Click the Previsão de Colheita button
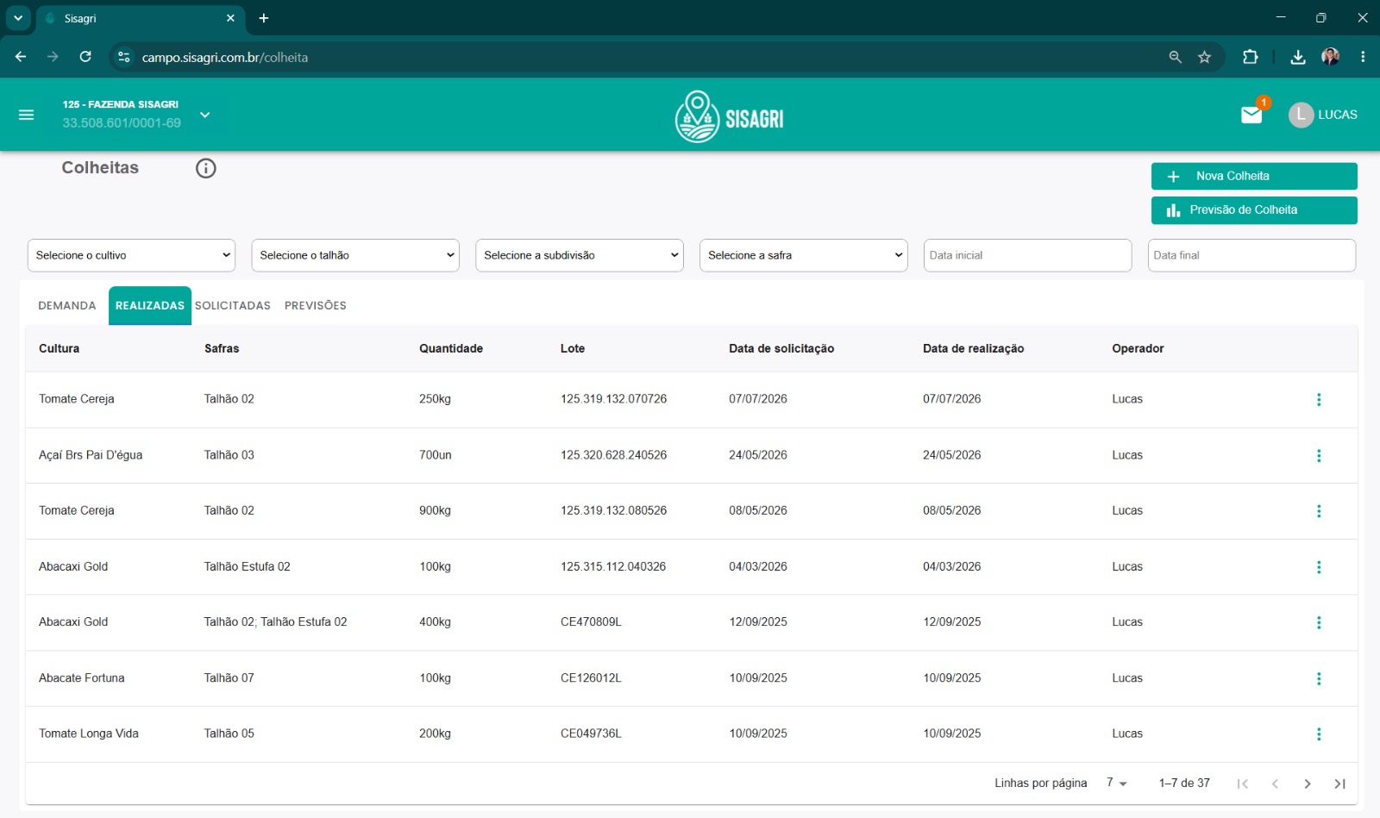1380x818 pixels. [1254, 210]
